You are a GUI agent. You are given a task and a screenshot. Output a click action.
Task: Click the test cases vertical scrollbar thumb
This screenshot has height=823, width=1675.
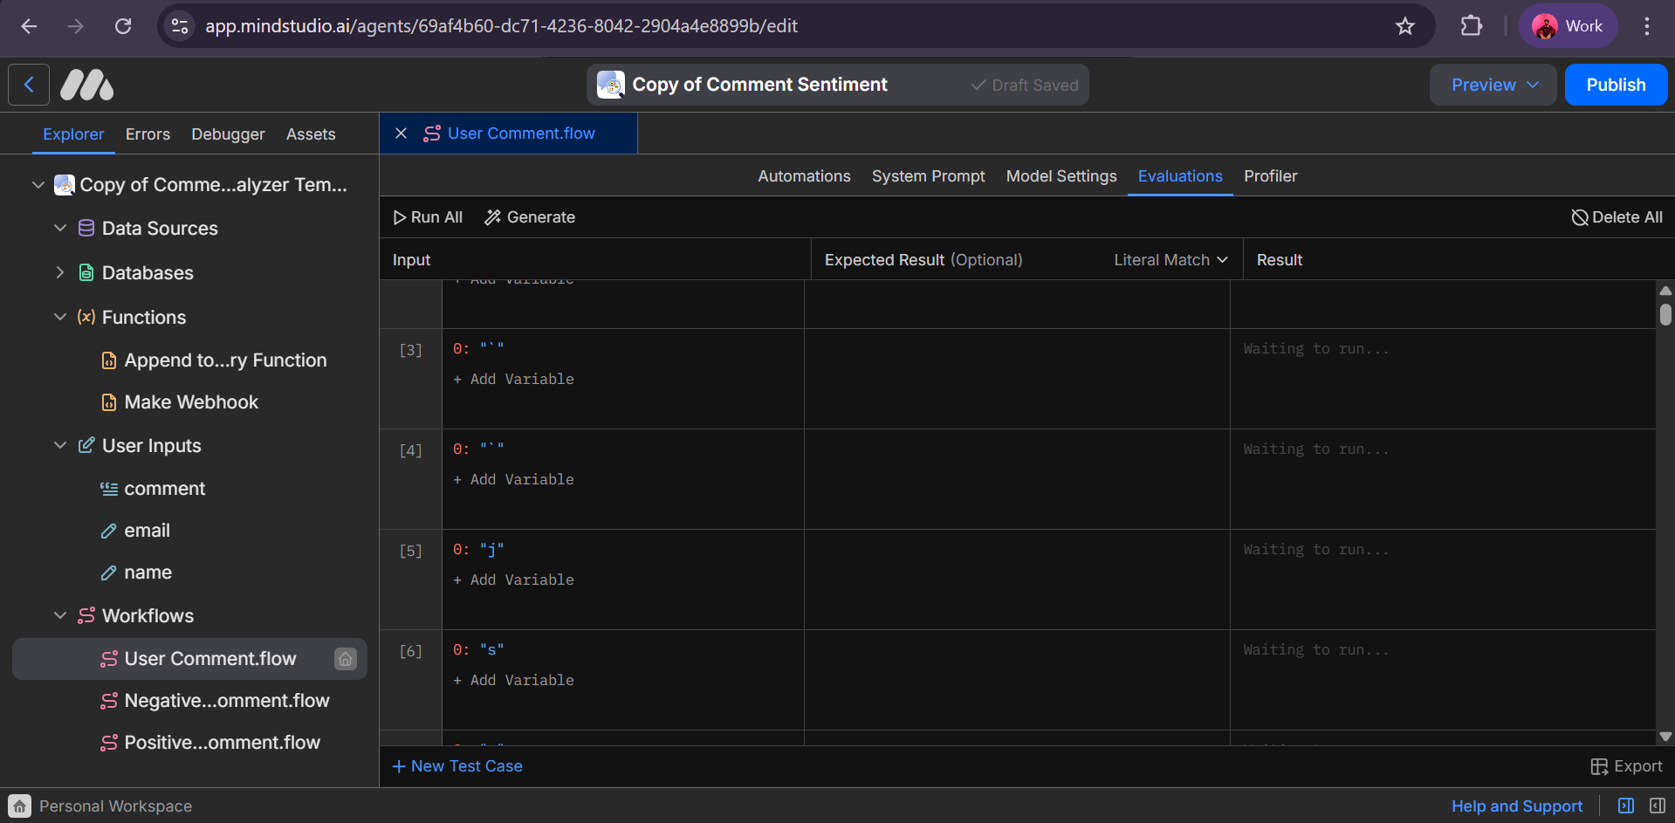[1665, 314]
